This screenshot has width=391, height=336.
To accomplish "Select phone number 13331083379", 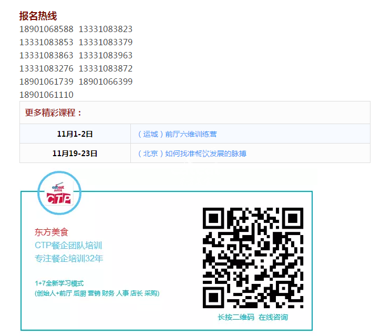I will (x=106, y=42).
